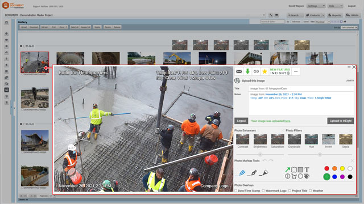Open the Contacts dropdown arrow
Screen dimensions: 364x204
tap(323, 15)
